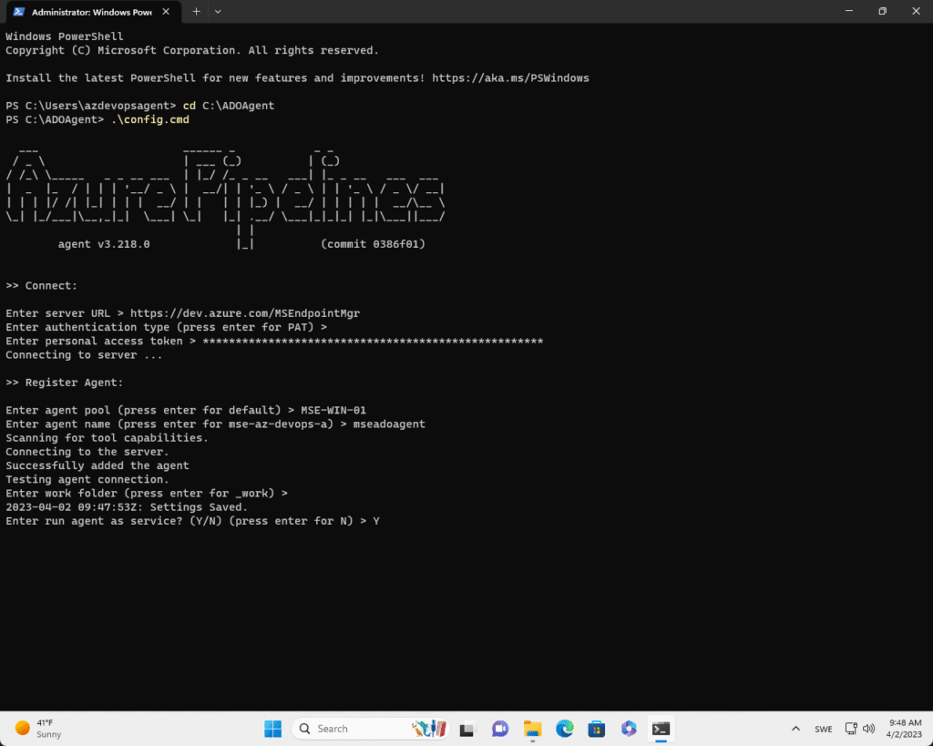933x746 pixels.
Task: Click the PowerShell icon in tab
Action: coord(19,12)
